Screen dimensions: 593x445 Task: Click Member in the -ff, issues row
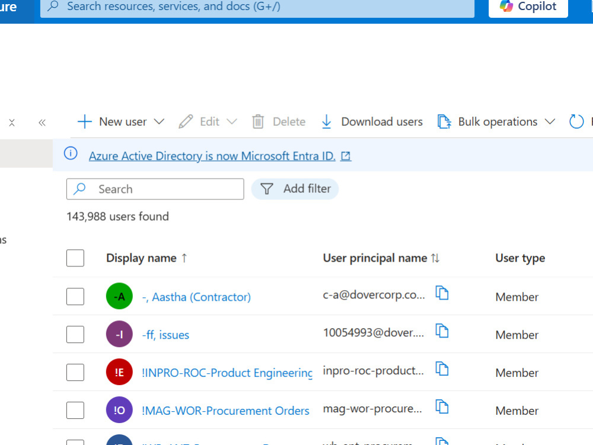pos(517,335)
